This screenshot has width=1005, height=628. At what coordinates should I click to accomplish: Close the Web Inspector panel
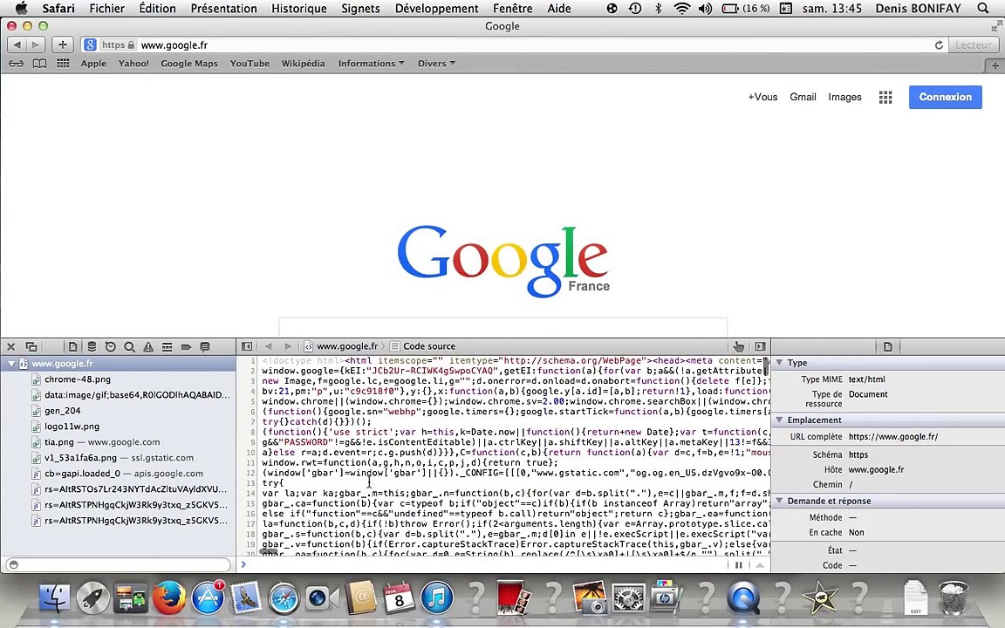(x=10, y=346)
